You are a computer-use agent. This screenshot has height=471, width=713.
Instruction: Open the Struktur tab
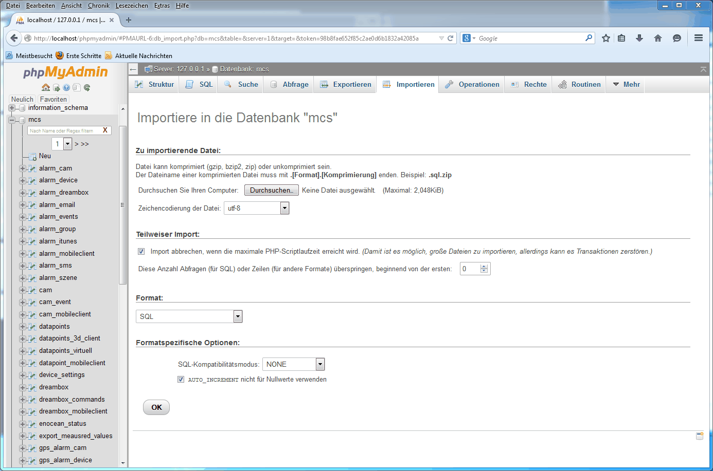(x=155, y=85)
